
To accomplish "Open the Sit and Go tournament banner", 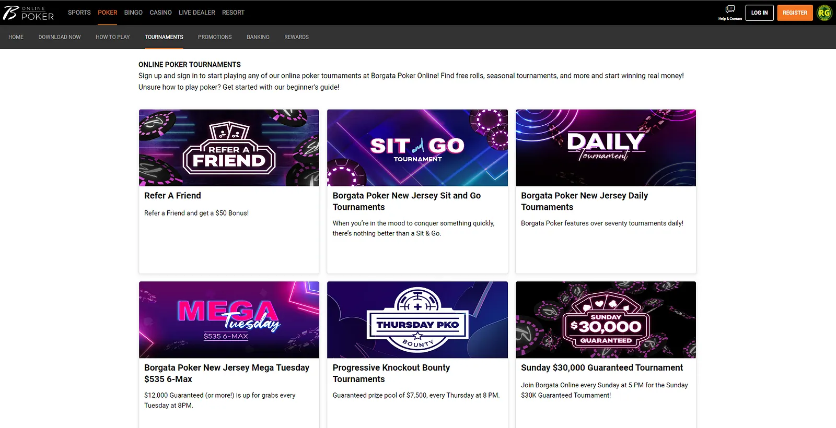I will (417, 148).
